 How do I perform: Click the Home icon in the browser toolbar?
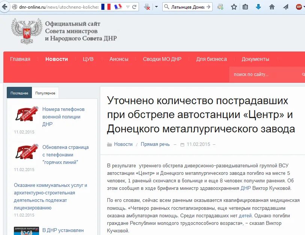tap(272, 7)
